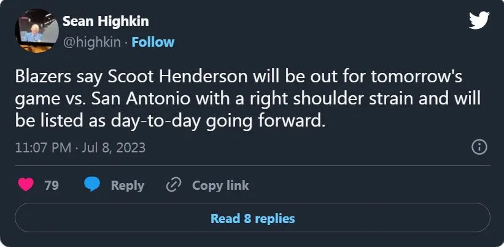Click the reply speech bubble icon
Screen dimensions: 504x247
coord(92,185)
